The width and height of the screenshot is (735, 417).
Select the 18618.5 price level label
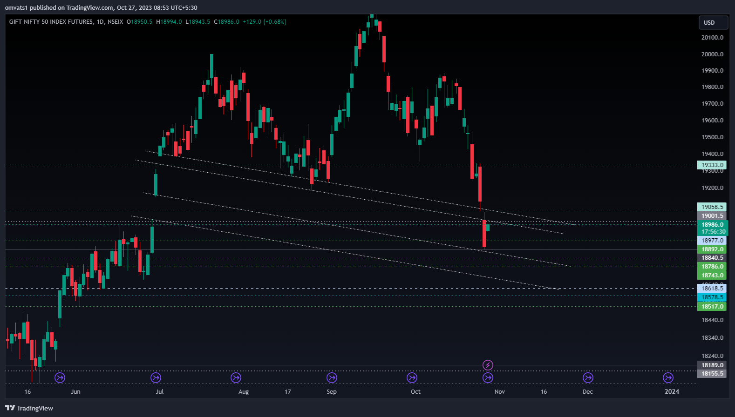tap(712, 288)
